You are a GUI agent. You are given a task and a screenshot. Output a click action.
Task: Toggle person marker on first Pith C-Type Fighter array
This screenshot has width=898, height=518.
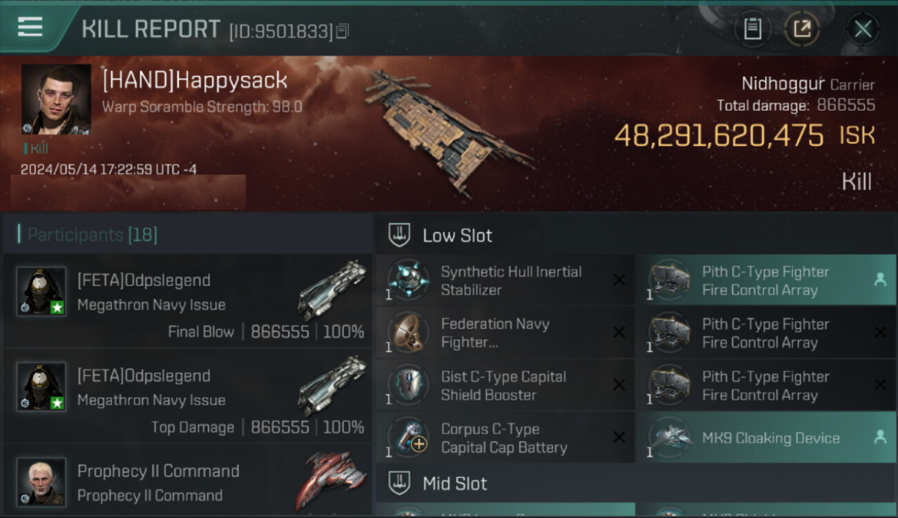[x=880, y=280]
